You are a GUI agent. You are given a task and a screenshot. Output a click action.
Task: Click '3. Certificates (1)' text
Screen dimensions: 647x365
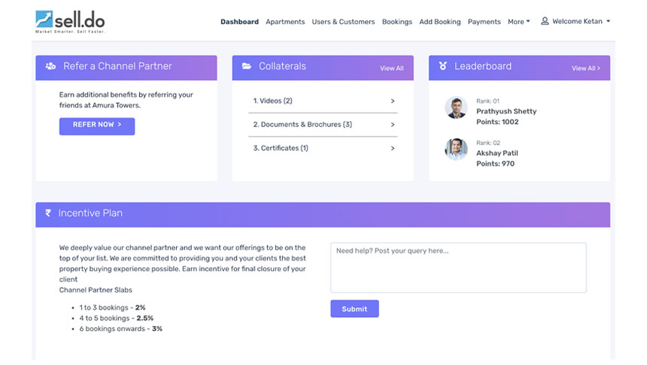[x=281, y=148]
